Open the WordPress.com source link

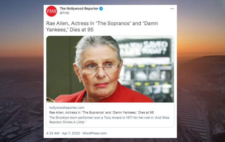(95, 133)
